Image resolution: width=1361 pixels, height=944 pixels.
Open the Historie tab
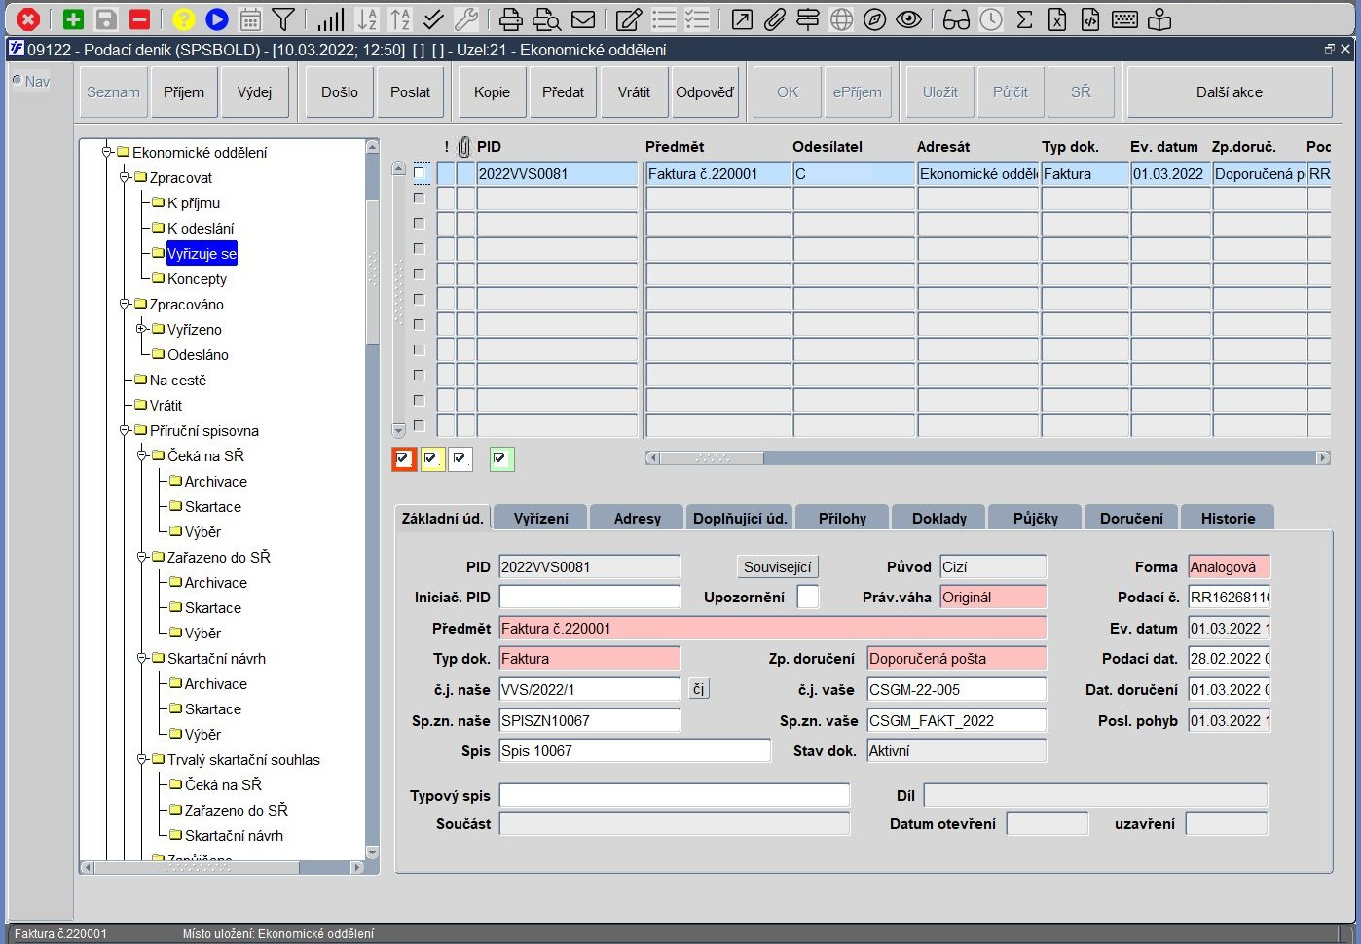[1228, 518]
